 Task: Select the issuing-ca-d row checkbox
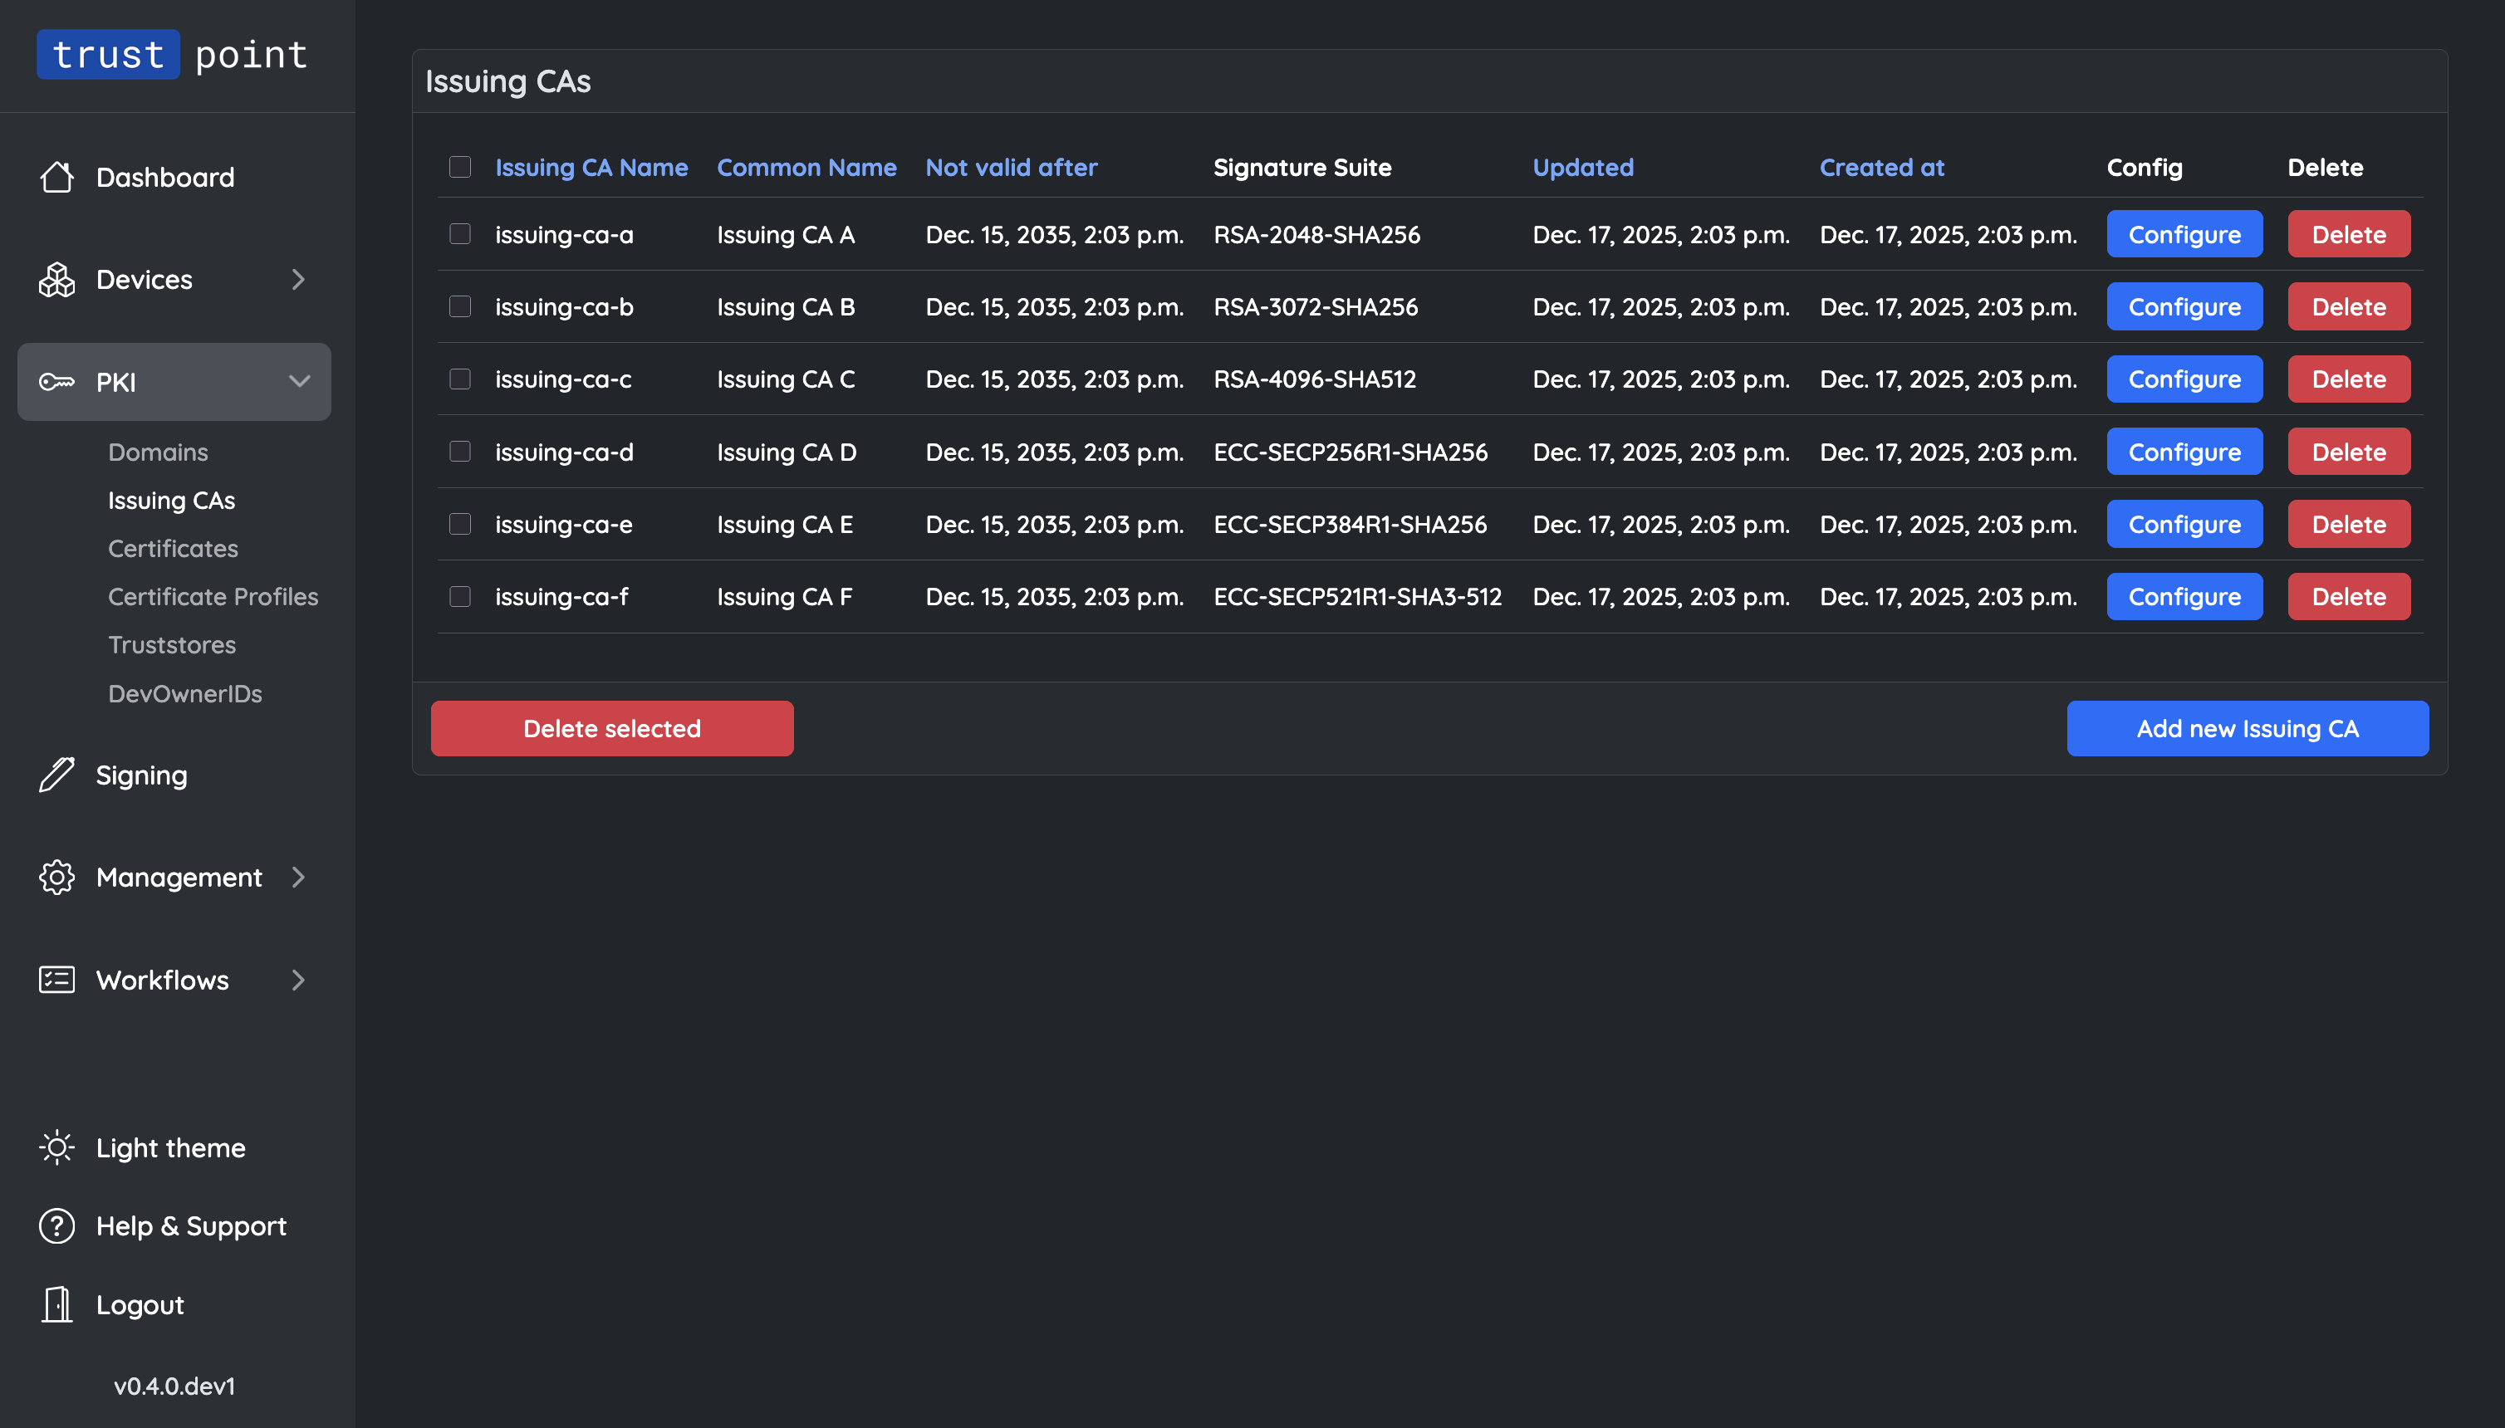click(x=459, y=451)
